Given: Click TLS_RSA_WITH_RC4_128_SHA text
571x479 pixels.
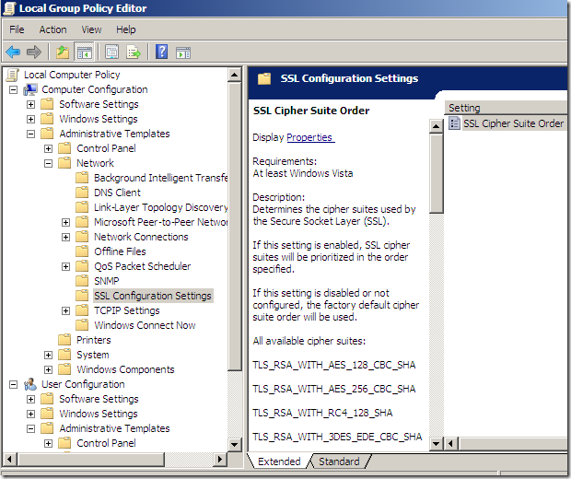Looking at the screenshot, I should pyautogui.click(x=322, y=413).
